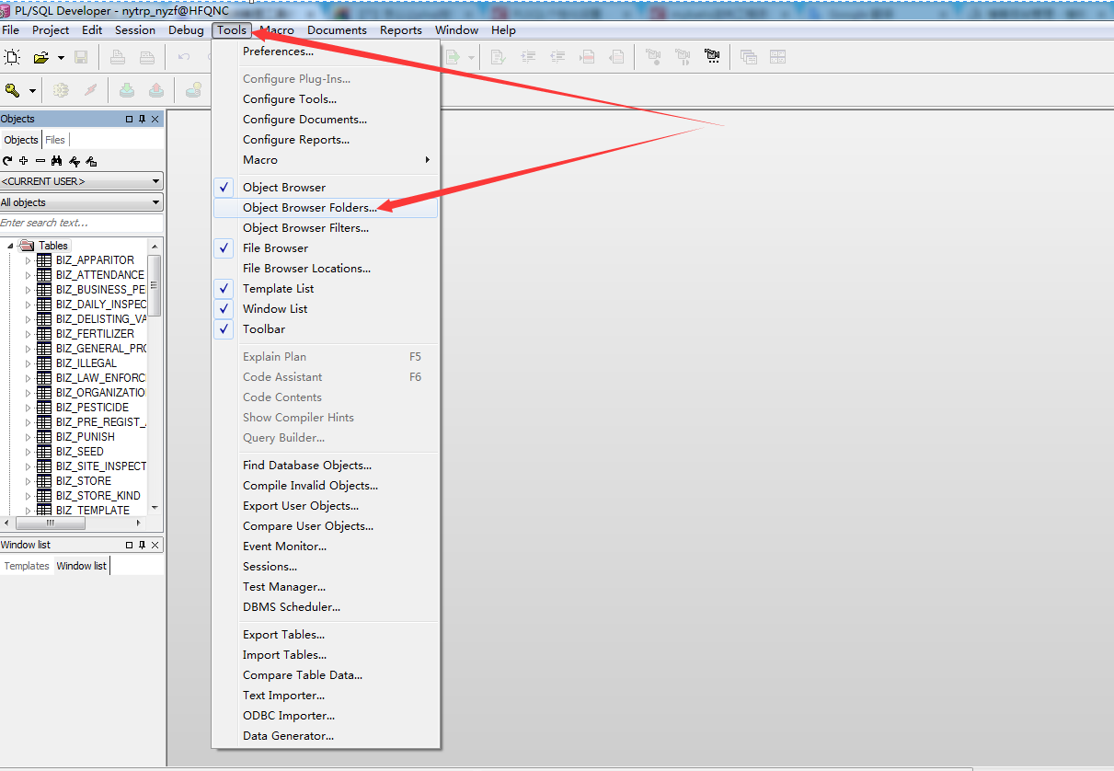1114x771 pixels.
Task: Toggle the checked File Browser menu item
Action: pyautogui.click(x=326, y=247)
